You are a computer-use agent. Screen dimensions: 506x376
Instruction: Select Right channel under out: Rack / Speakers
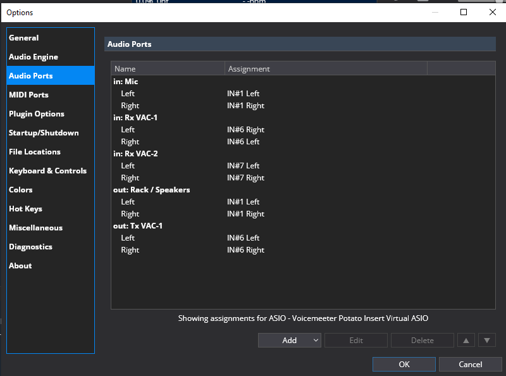tap(303, 214)
